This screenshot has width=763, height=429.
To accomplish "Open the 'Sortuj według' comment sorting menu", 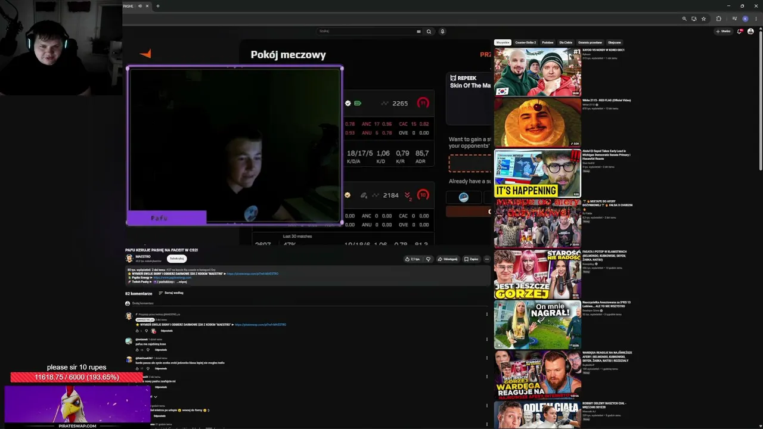I will (x=171, y=293).
